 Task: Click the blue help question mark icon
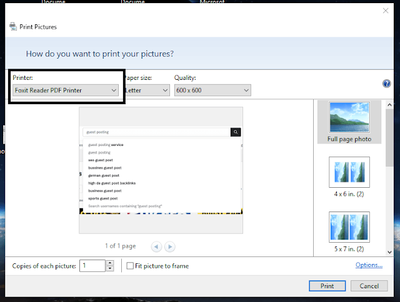(x=386, y=84)
